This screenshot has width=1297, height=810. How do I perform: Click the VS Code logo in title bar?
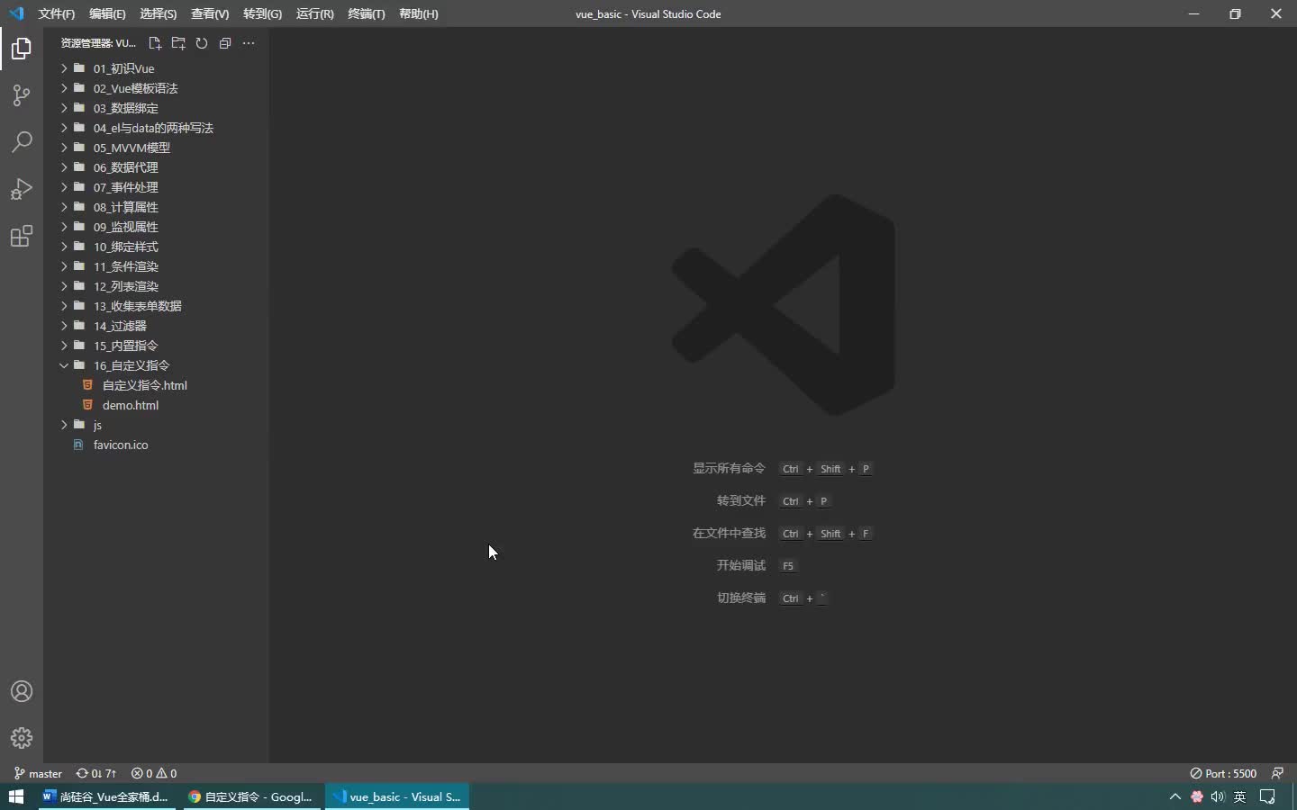point(16,13)
